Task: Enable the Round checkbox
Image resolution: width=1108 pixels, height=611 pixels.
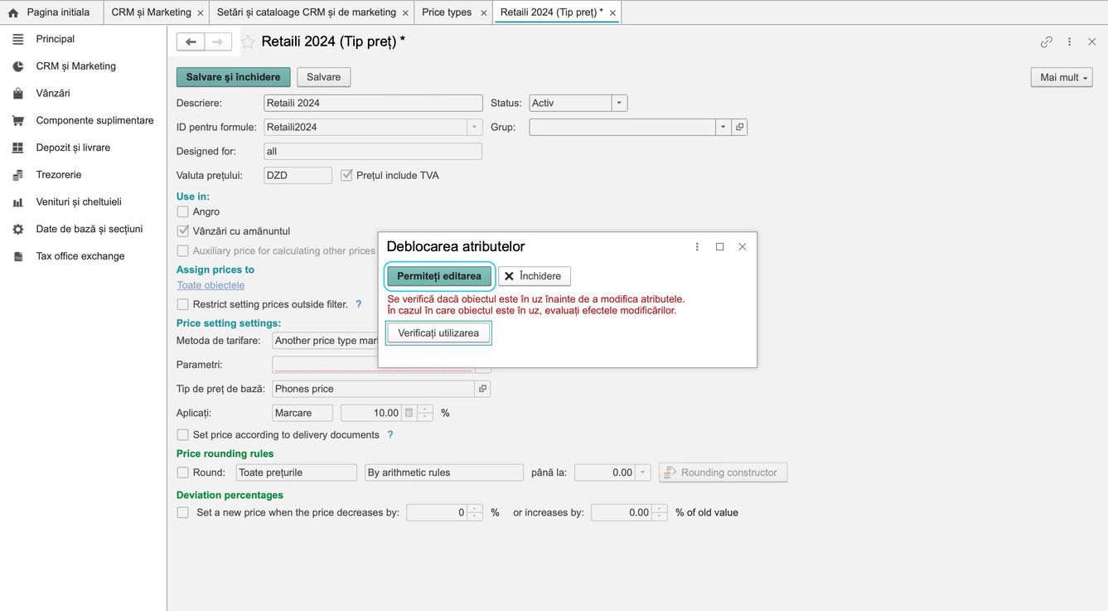Action: coord(183,473)
